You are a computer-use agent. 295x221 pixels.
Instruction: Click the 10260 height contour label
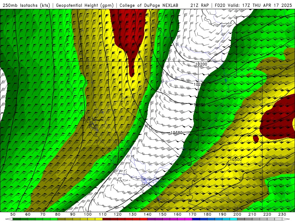click(199, 84)
